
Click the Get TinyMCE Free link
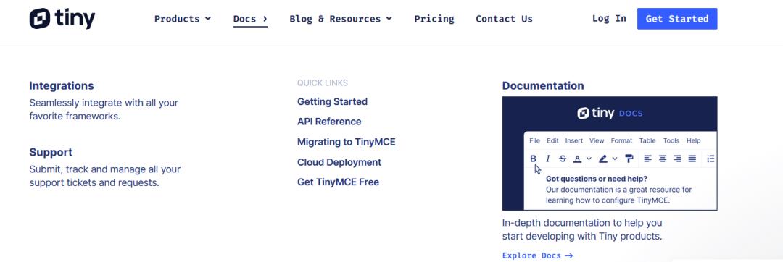coord(338,182)
